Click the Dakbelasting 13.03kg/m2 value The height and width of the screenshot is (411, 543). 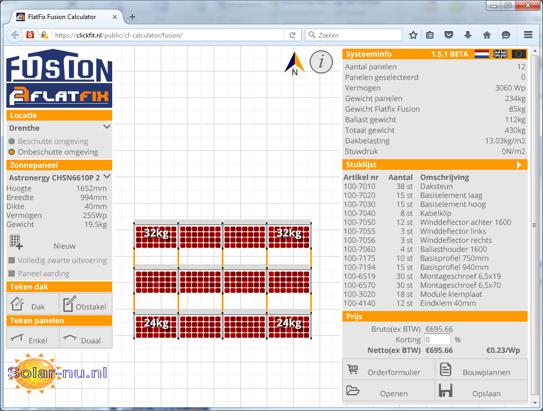click(505, 141)
